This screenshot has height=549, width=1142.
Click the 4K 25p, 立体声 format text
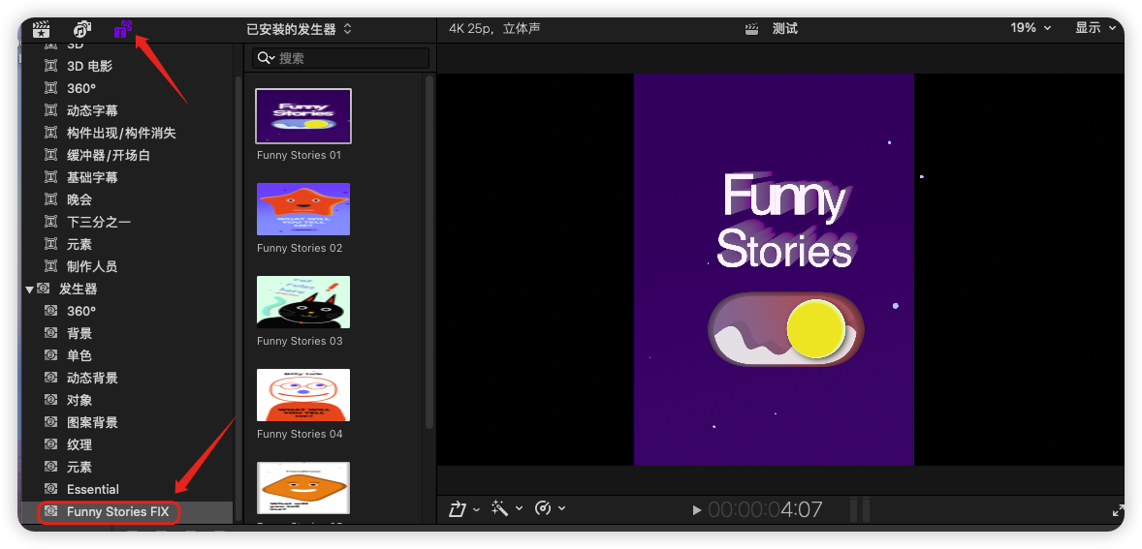(493, 29)
